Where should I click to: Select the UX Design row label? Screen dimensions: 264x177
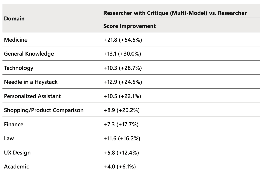pyautogui.click(x=17, y=153)
